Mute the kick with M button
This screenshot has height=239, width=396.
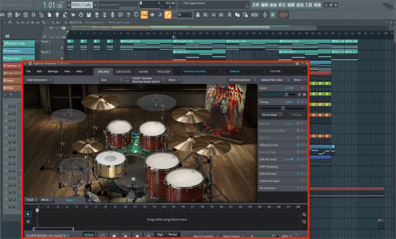[x=305, y=94]
